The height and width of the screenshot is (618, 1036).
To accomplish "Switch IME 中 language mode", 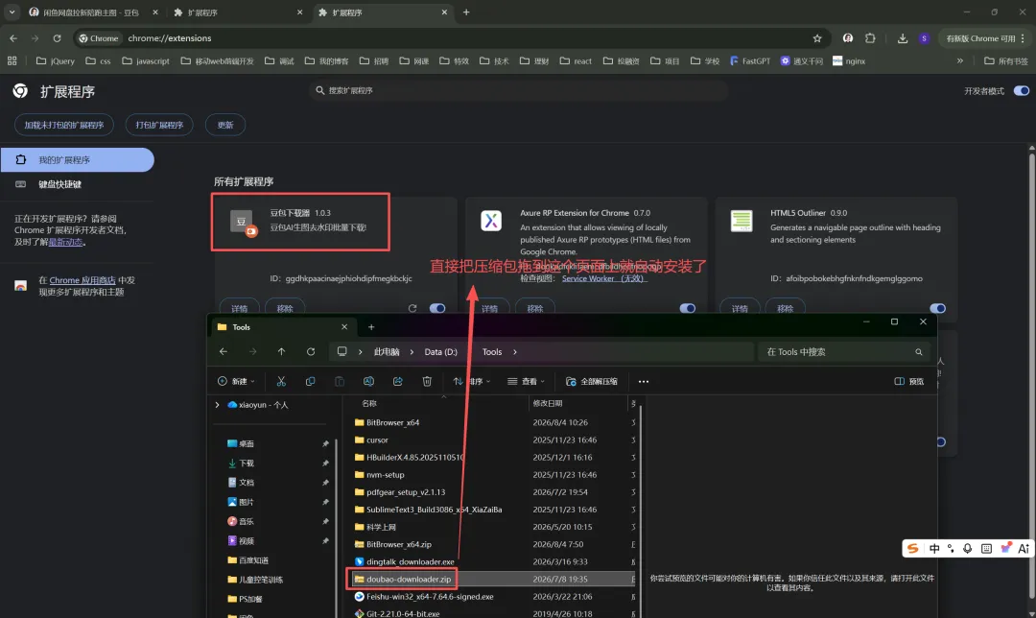I will 934,549.
